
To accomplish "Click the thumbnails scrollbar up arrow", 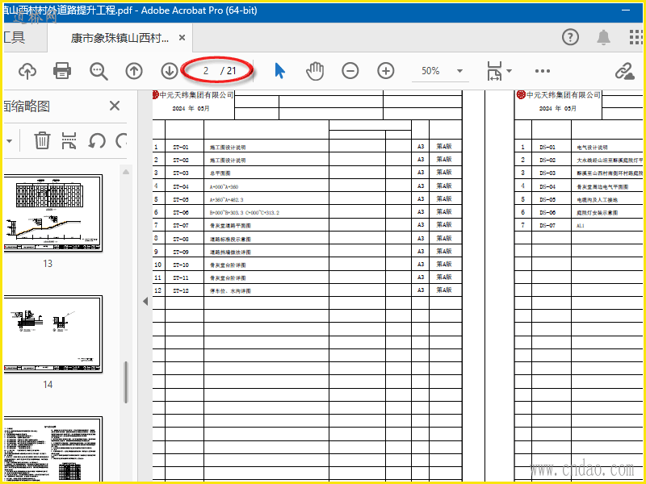I will point(126,172).
